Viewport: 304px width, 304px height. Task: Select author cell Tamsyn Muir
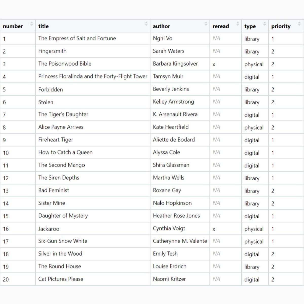point(168,77)
